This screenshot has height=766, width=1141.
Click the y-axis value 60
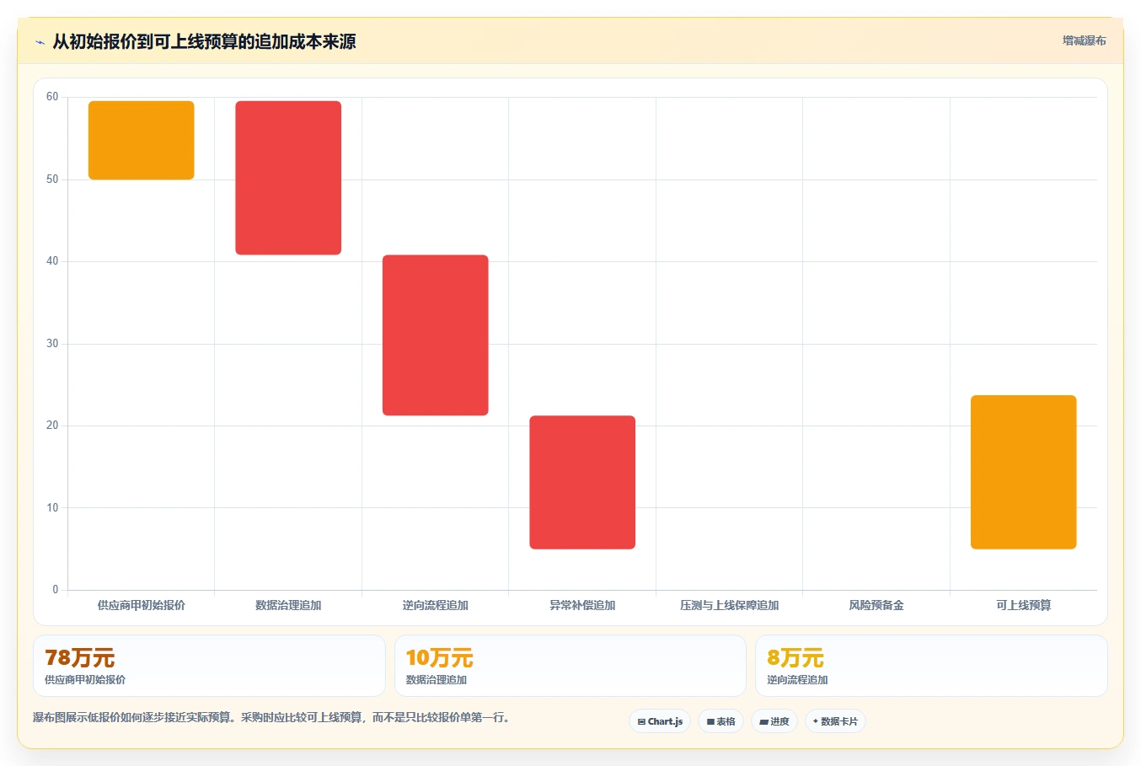coord(52,97)
